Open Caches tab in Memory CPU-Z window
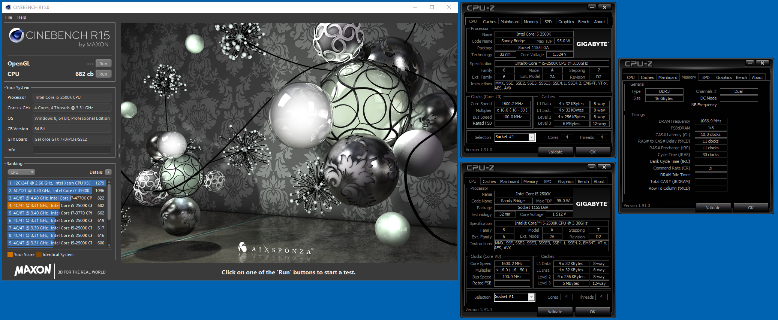This screenshot has width=778, height=320. pyautogui.click(x=647, y=77)
